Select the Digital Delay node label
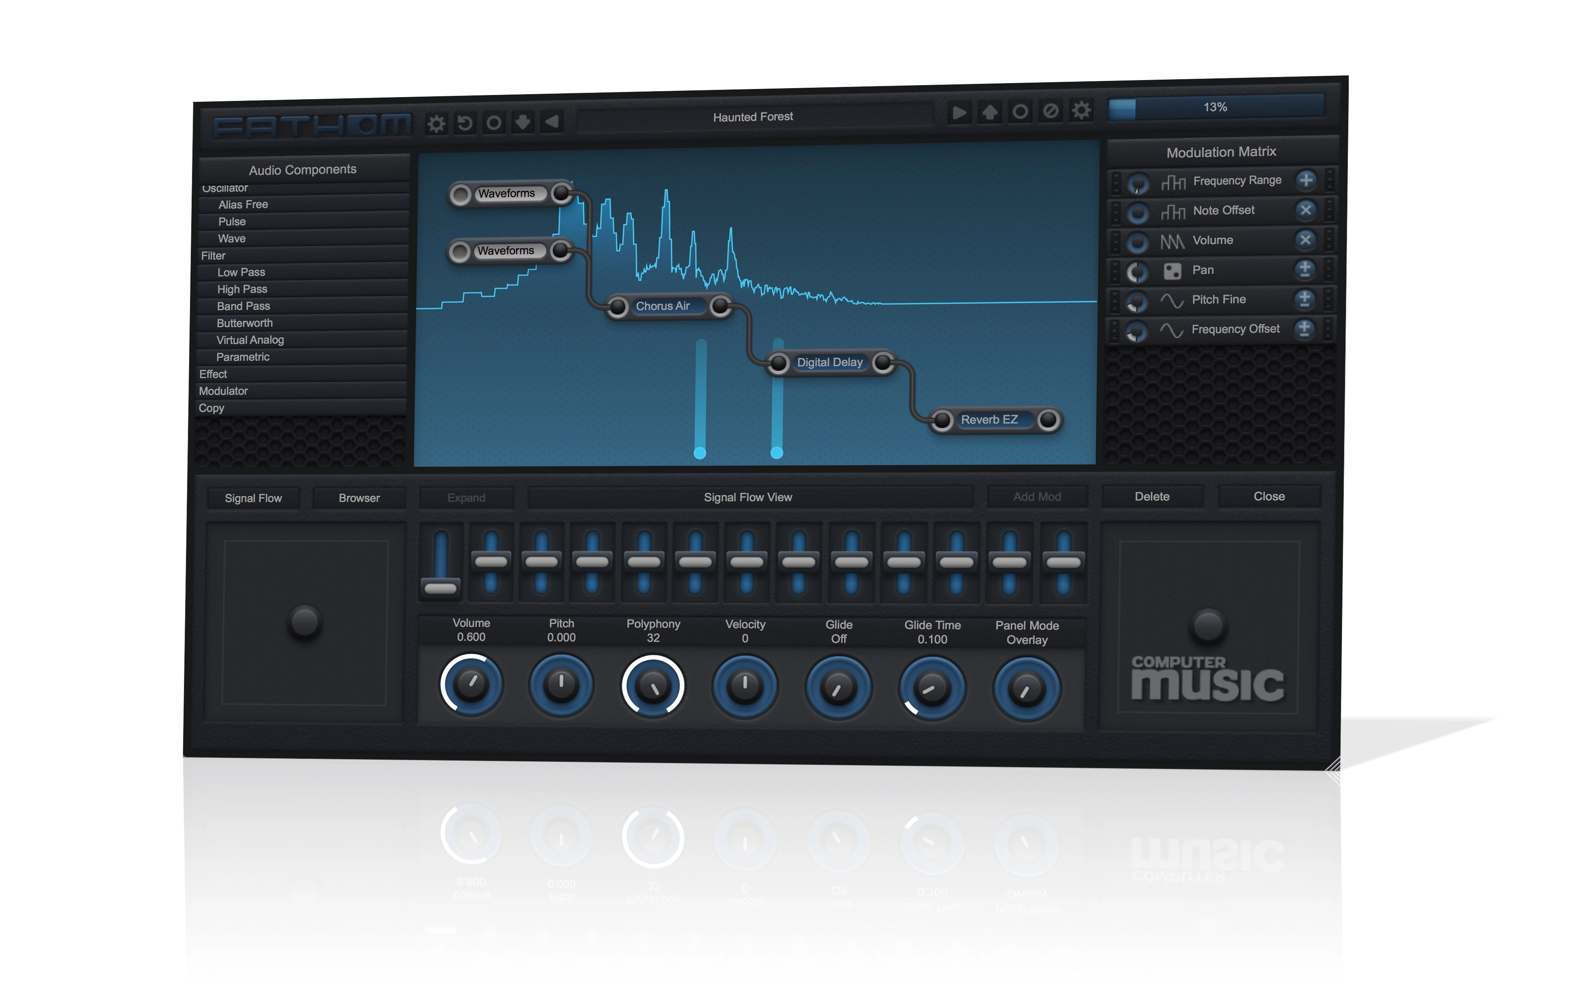 tap(830, 363)
